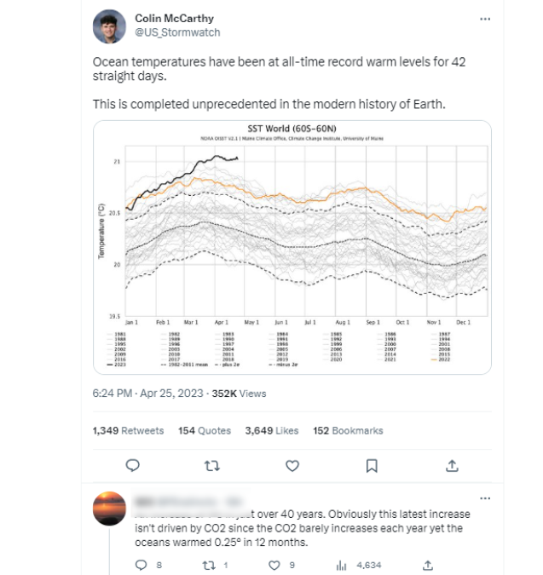Image resolution: width=543 pixels, height=575 pixels.
Task: Reply to the comment with 8 replies
Action: 142,564
